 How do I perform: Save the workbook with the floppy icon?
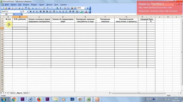click(9, 8)
